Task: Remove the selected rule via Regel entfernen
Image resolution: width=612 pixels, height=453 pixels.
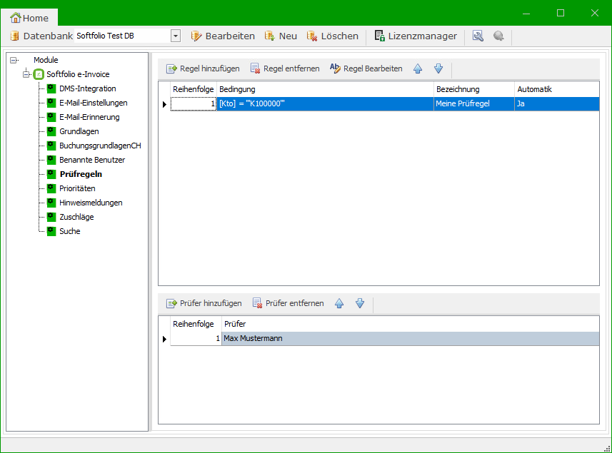Action: click(x=285, y=68)
